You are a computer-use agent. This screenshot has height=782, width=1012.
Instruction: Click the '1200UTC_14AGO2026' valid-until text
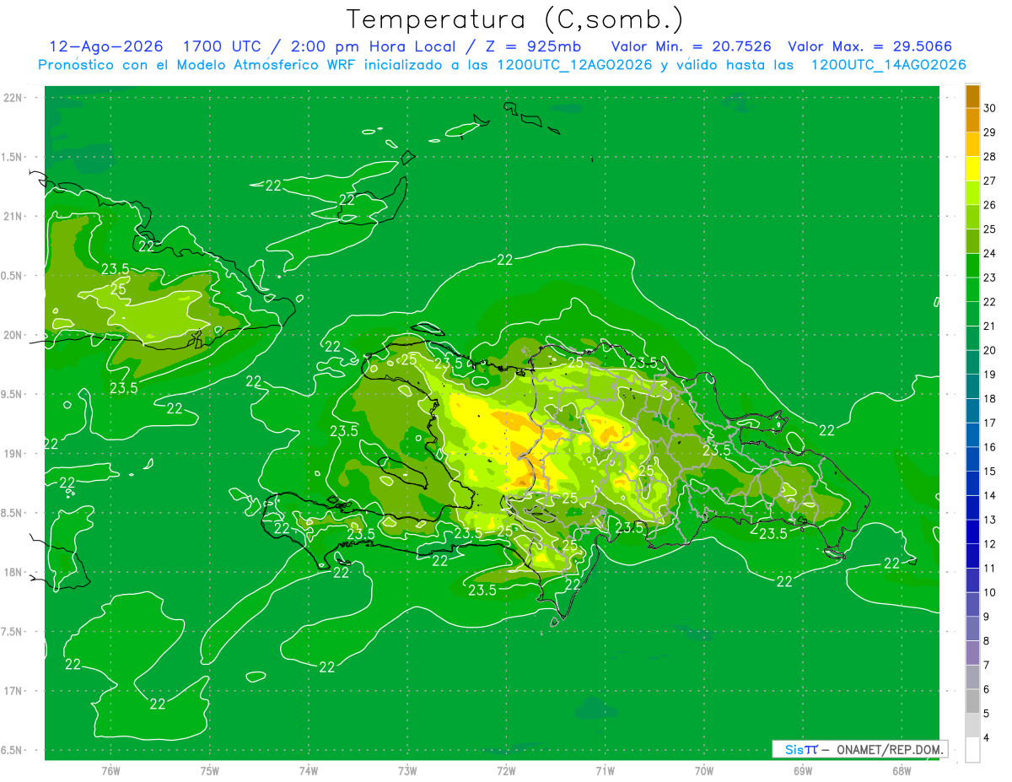[x=888, y=65]
